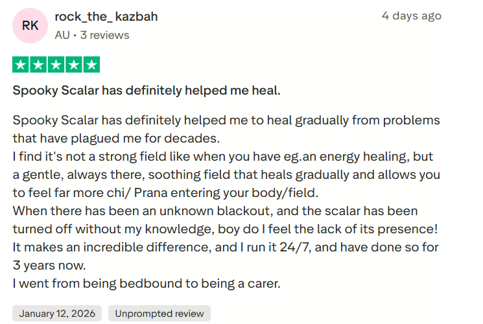
Task: Click the text "3 years now."
Action: 49,266
